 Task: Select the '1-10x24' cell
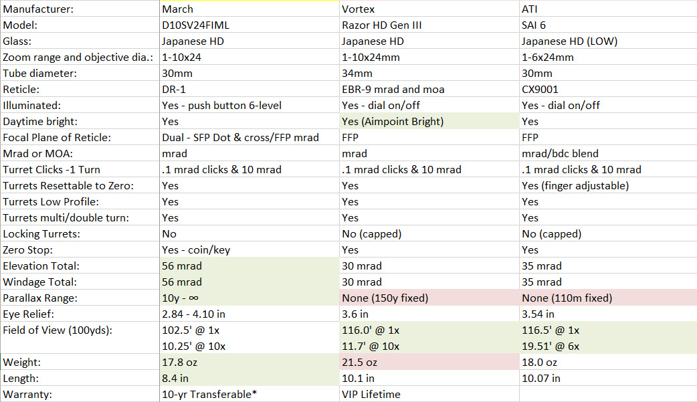point(250,57)
